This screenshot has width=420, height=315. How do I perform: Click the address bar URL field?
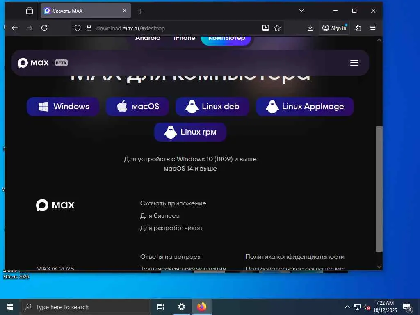pos(177,28)
